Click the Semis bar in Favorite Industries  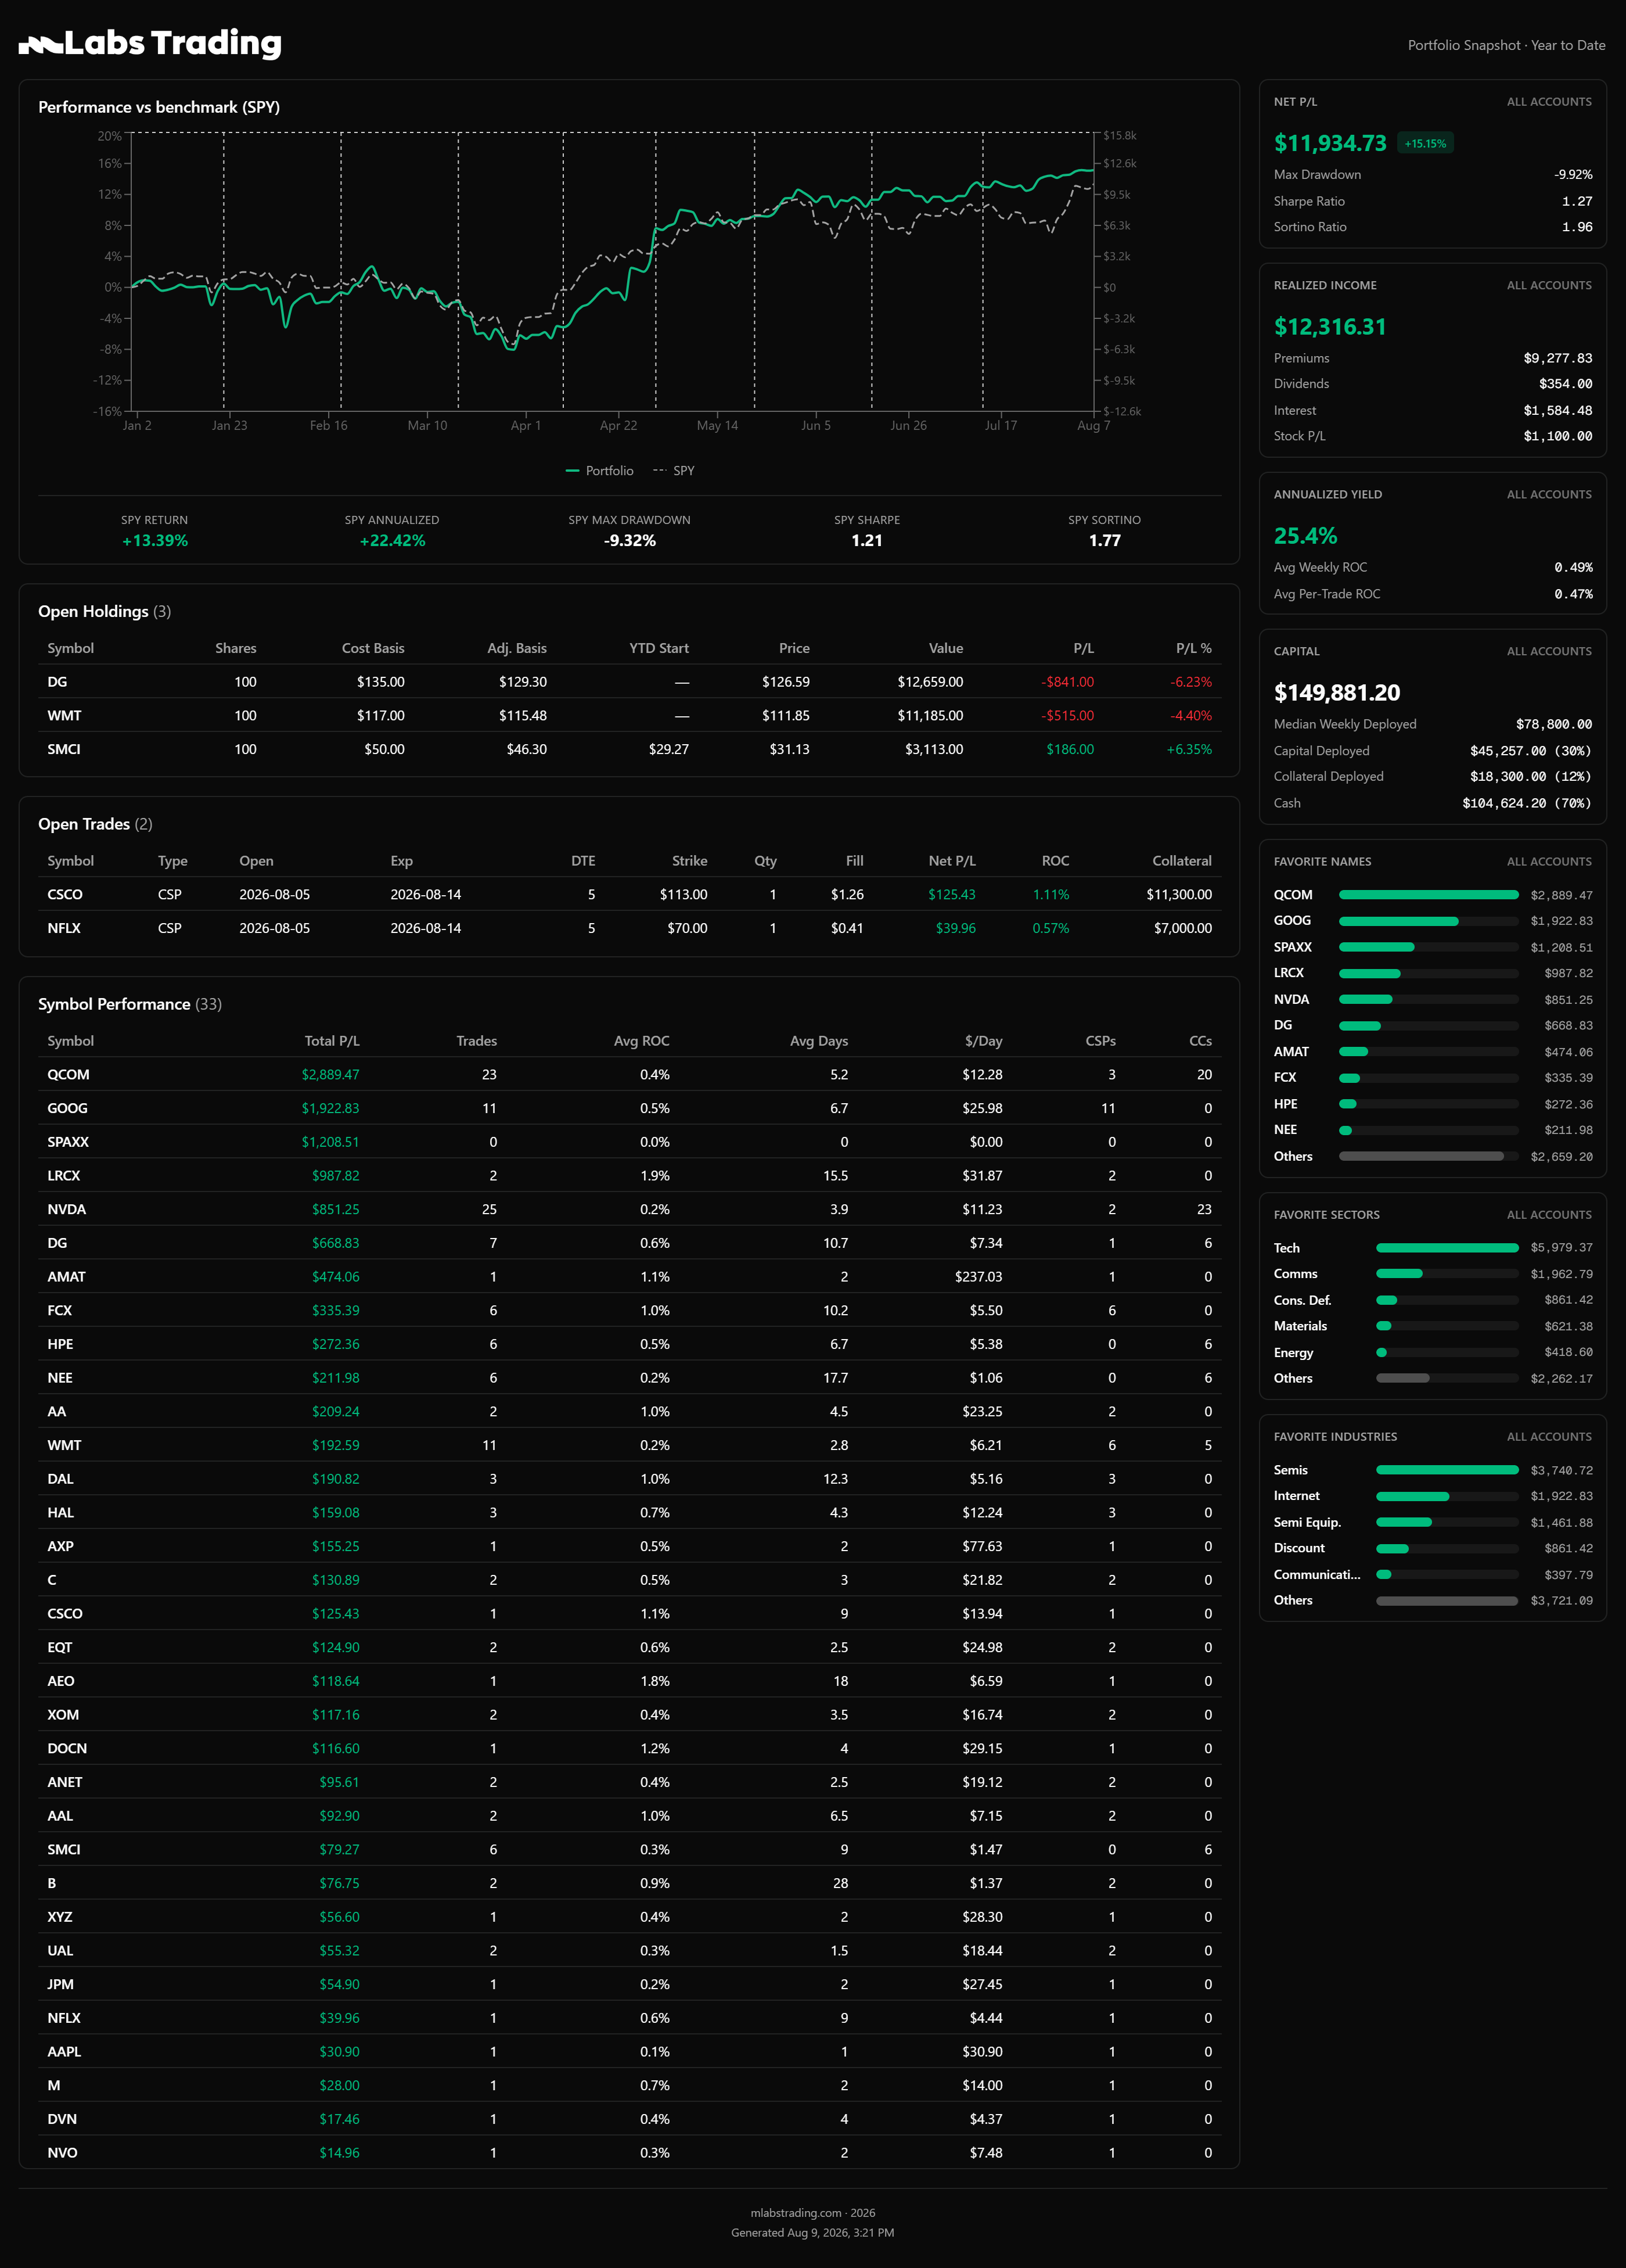tap(1447, 1470)
